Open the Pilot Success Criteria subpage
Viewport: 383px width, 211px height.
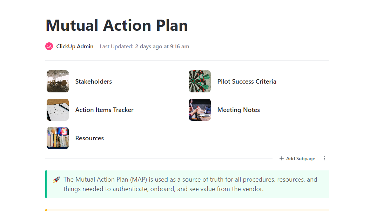pos(247,81)
